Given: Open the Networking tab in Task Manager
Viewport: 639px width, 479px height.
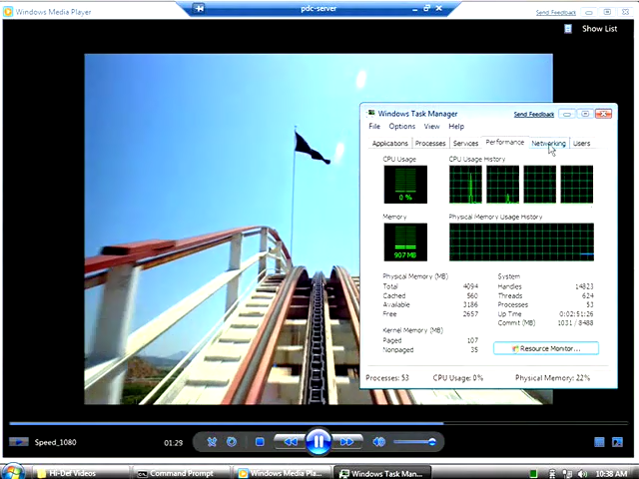Looking at the screenshot, I should point(548,143).
